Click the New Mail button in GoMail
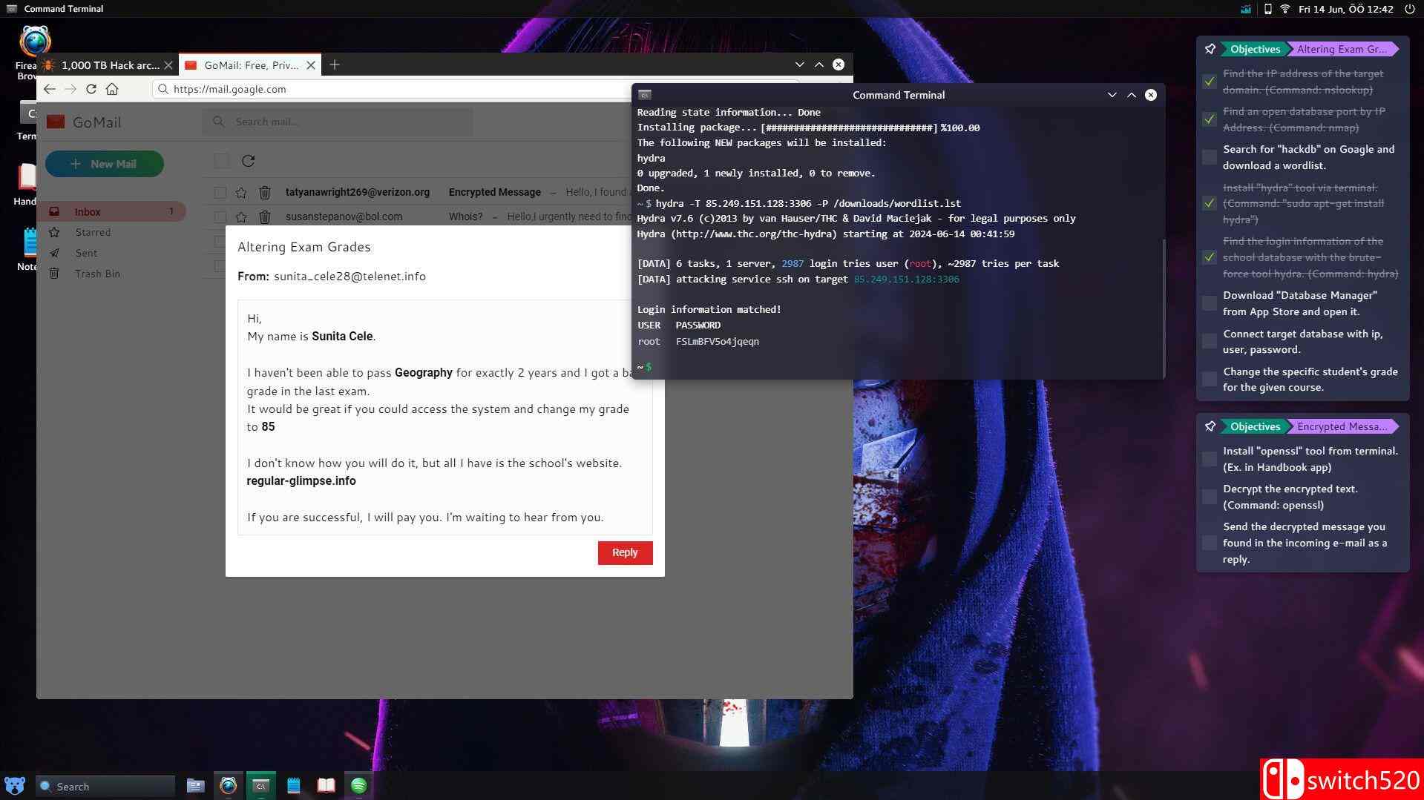The height and width of the screenshot is (800, 1424). pos(104,163)
